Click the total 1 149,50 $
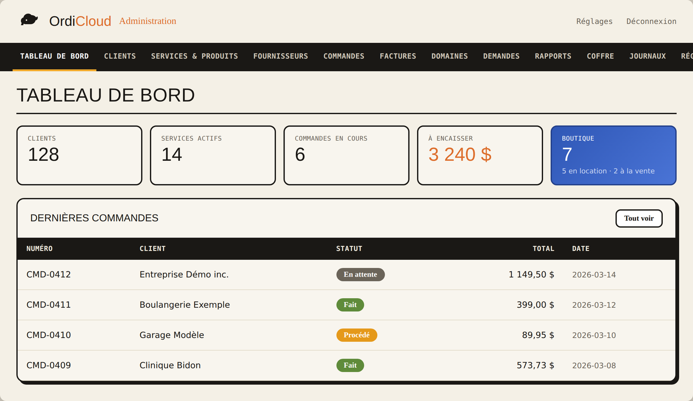This screenshot has height=401, width=693. [531, 274]
